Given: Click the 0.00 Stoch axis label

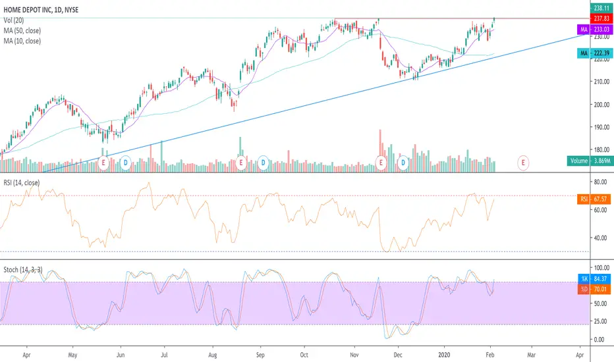Looking at the screenshot, I should pos(599,340).
